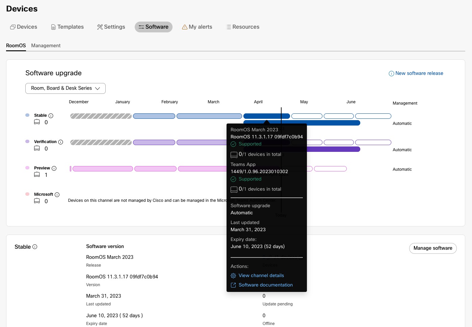Click the info icon beside Verification channel

61,142
